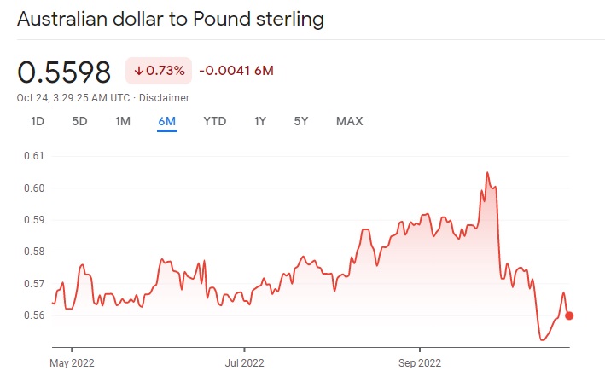605x382 pixels.
Task: Click the red down-arrow icon
Action: click(139, 71)
